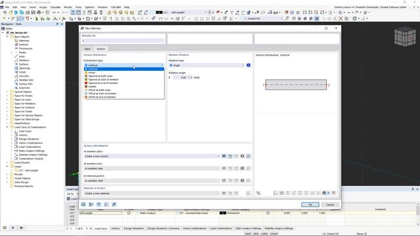
Task: Click the section info icon for member end
Action: click(x=242, y=168)
